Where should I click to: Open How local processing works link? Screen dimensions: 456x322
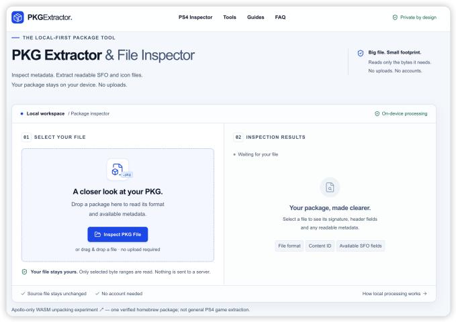pyautogui.click(x=394, y=294)
